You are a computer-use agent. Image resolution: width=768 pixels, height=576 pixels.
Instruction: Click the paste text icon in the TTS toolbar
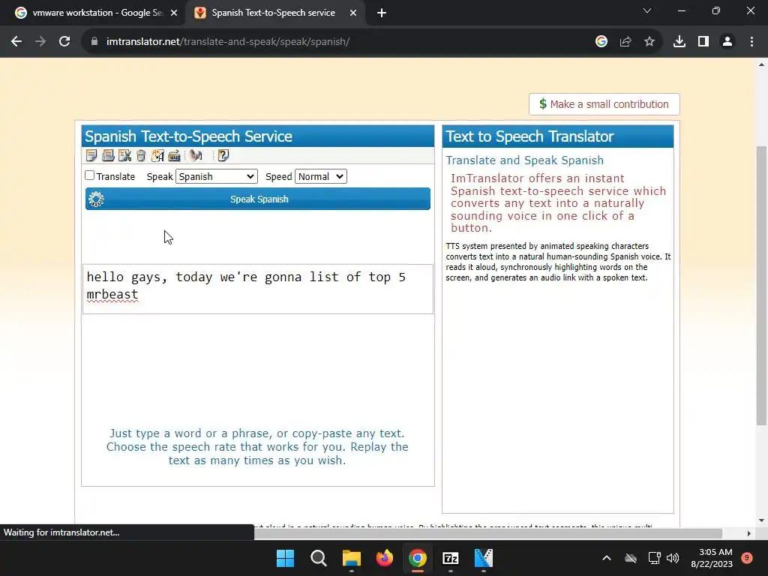coord(108,156)
